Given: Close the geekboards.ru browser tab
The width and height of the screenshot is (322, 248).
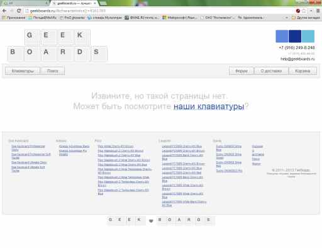Looking at the screenshot, I should [95, 3].
